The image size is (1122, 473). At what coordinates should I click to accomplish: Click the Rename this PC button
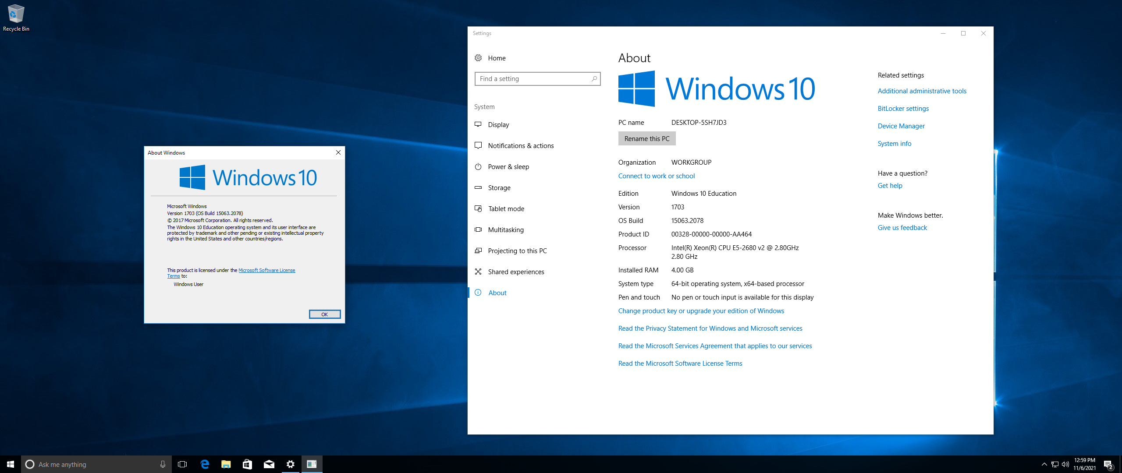point(647,138)
